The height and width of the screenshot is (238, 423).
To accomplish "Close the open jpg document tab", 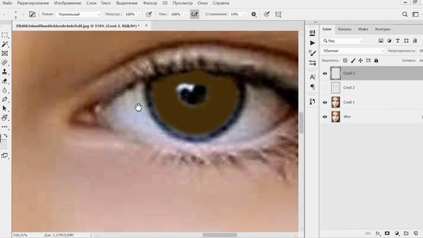I will coord(146,25).
